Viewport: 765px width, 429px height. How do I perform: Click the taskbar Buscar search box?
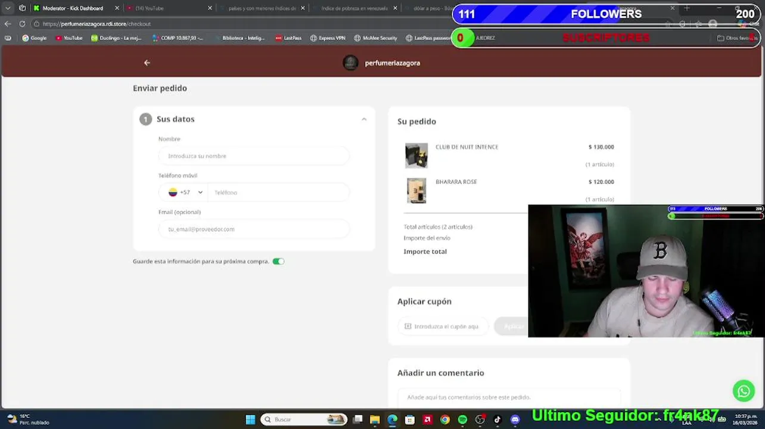point(304,419)
